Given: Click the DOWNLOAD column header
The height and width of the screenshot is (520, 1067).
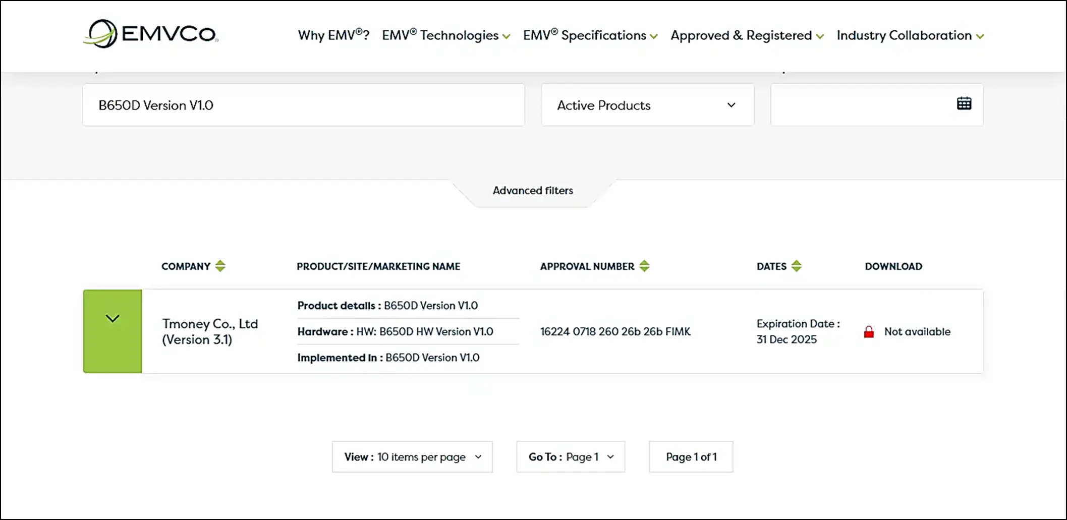Looking at the screenshot, I should (x=893, y=266).
